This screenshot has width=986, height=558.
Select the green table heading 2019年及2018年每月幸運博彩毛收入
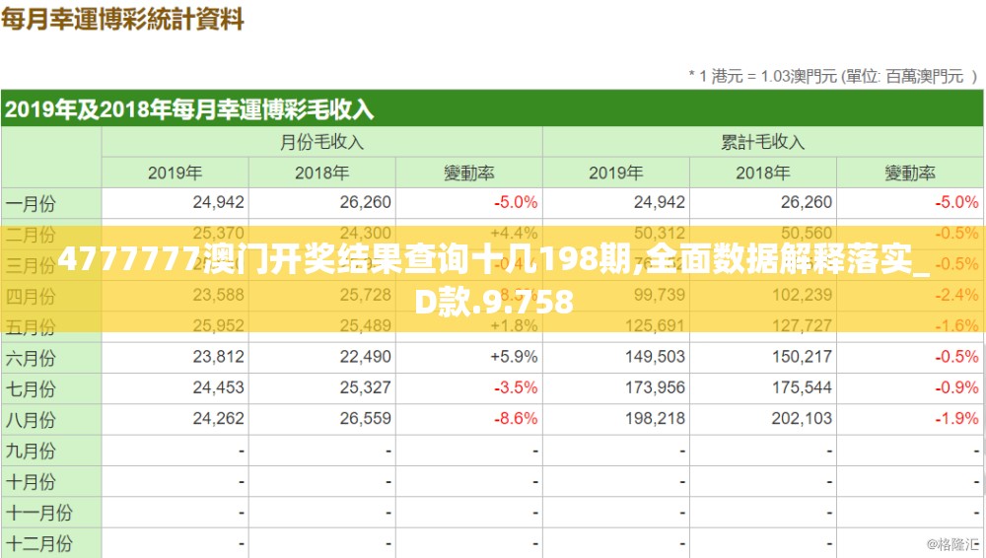pyautogui.click(x=188, y=110)
